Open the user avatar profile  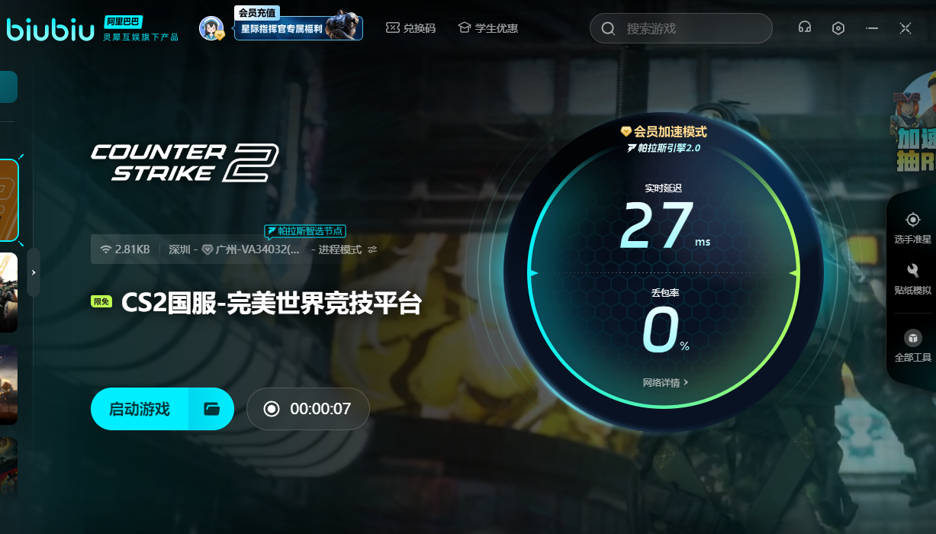[211, 29]
